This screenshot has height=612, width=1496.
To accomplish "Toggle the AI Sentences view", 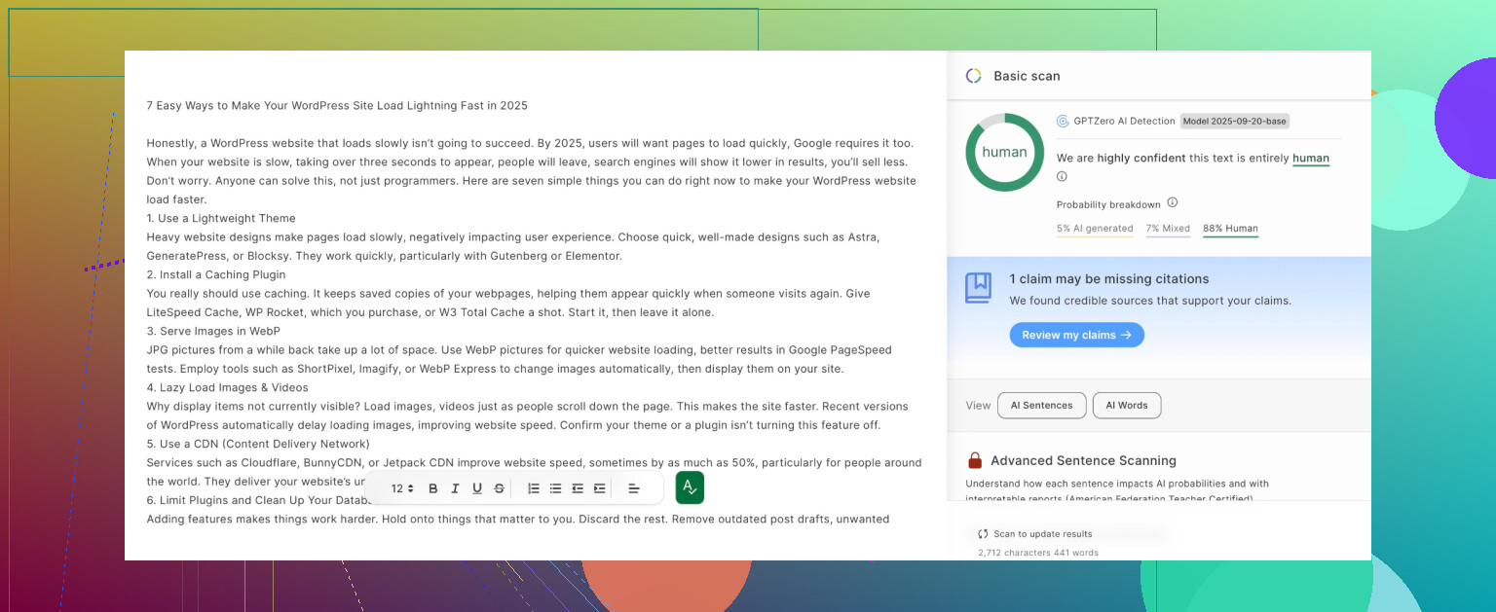I will [x=1041, y=406].
